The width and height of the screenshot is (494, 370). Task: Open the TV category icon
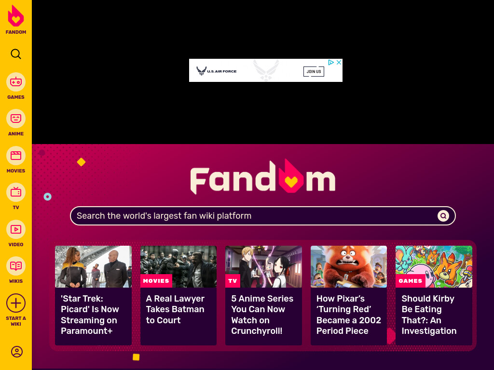pos(16,192)
